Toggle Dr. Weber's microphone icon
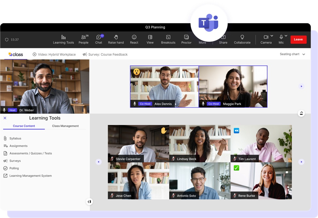 (4, 110)
